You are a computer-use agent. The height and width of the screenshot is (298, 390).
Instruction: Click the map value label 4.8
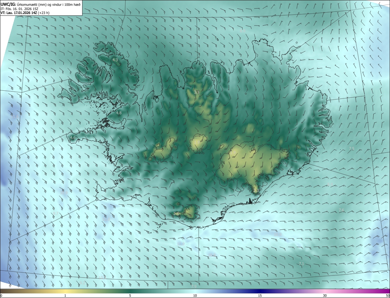click(119, 113)
